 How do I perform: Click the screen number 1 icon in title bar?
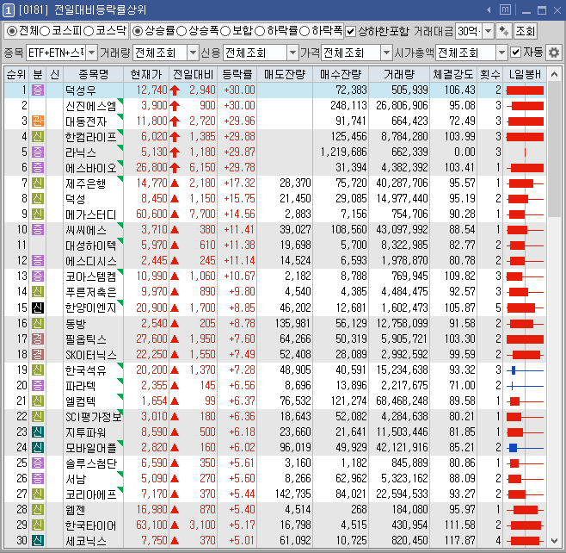tap(9, 10)
